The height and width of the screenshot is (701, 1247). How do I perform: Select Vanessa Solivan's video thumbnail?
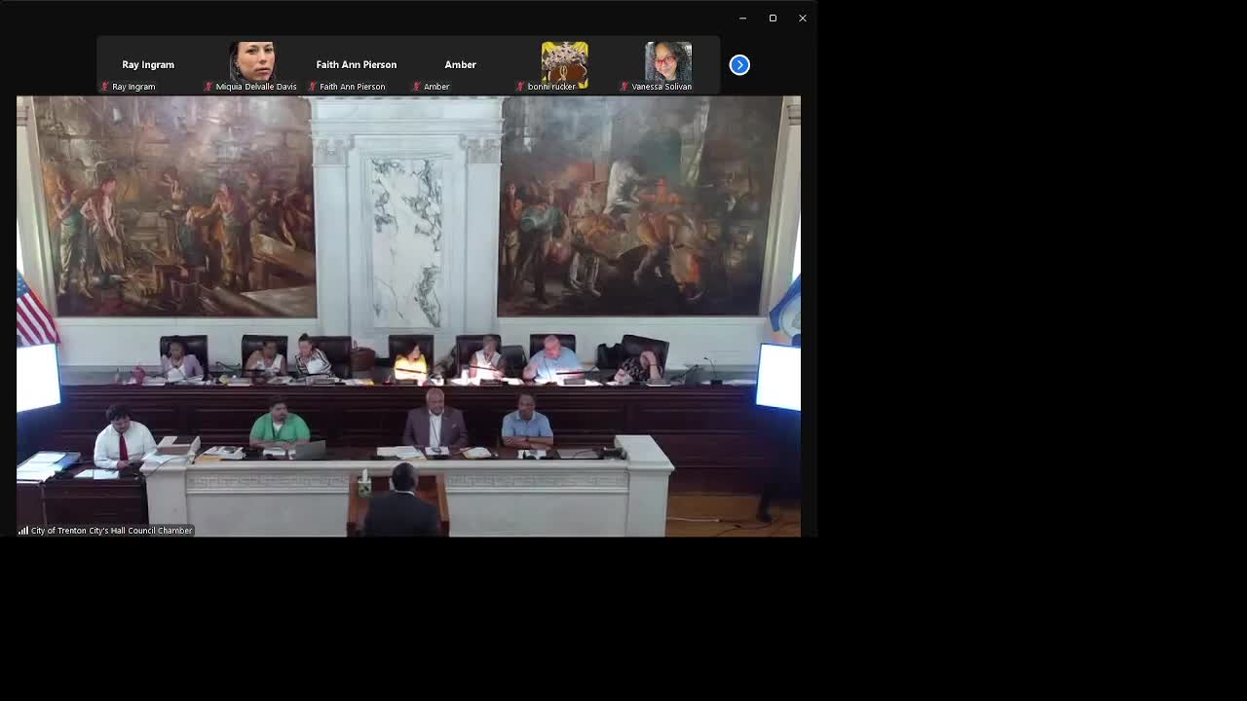[x=668, y=65]
